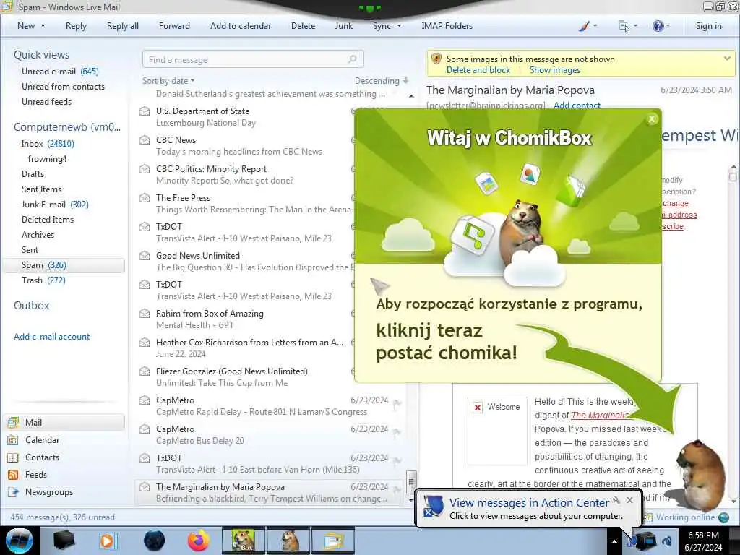Flag the CapMetro Rapid Delay message
The height and width of the screenshot is (555, 740).
[x=397, y=403]
